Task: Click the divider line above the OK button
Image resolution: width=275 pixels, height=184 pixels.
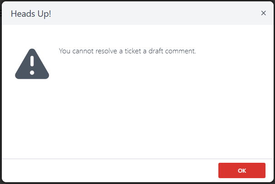Action: (x=136, y=159)
